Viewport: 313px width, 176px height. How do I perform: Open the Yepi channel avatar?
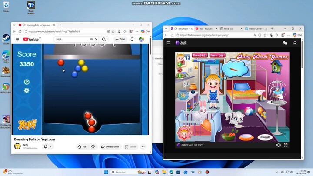[17, 146]
